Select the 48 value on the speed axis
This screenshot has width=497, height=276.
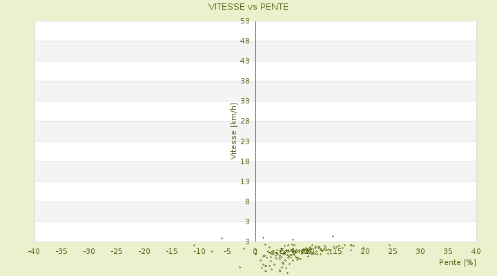click(244, 41)
